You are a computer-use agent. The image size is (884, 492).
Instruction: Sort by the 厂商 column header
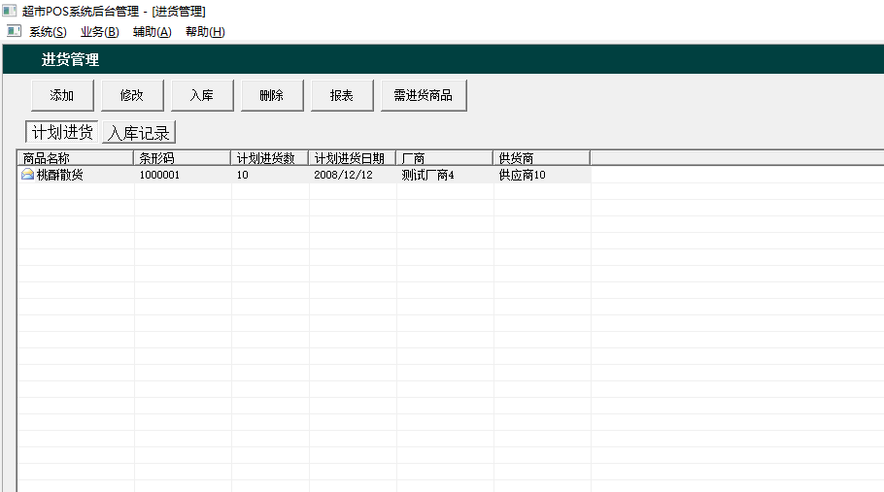(445, 157)
